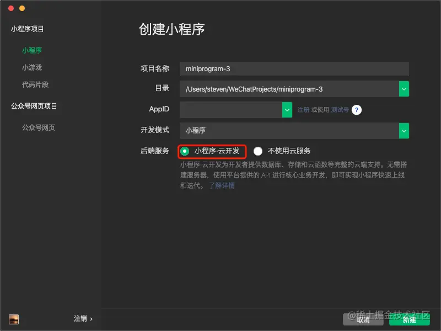Click the 项目名称 input with miniprogram-3

click(294, 68)
